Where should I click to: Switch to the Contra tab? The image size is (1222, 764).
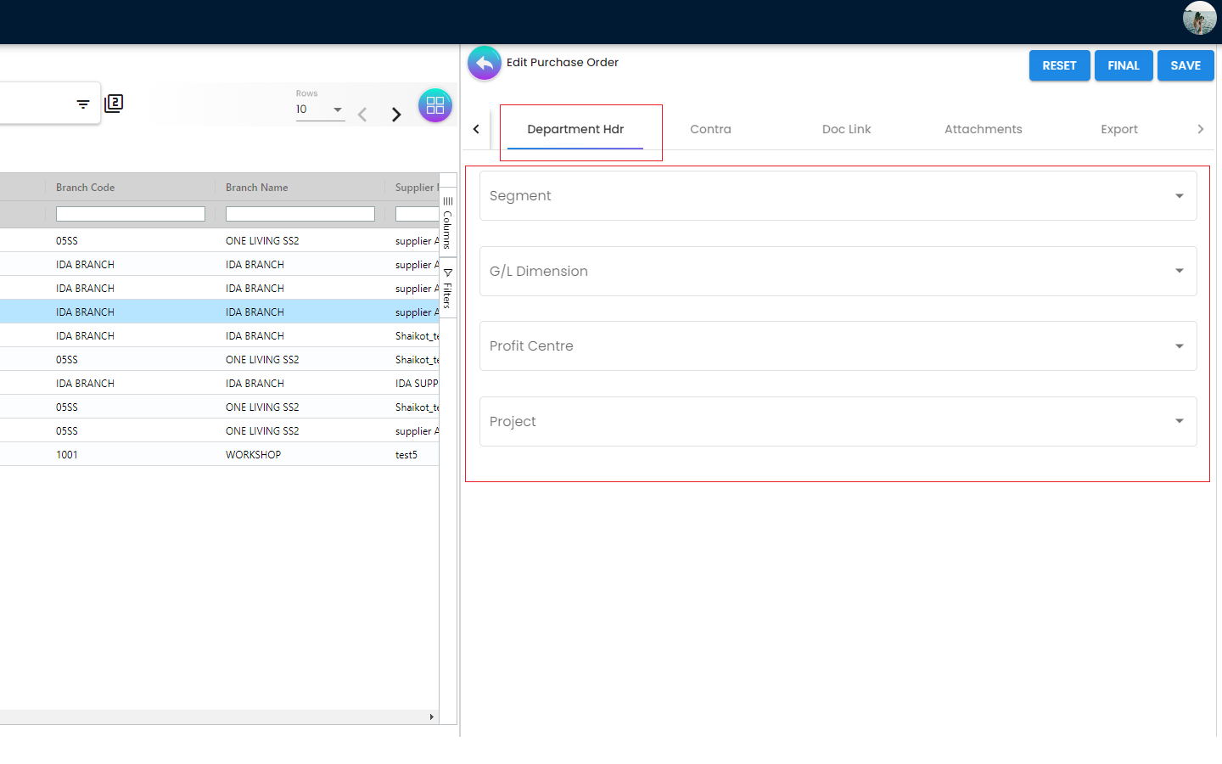[x=710, y=129]
